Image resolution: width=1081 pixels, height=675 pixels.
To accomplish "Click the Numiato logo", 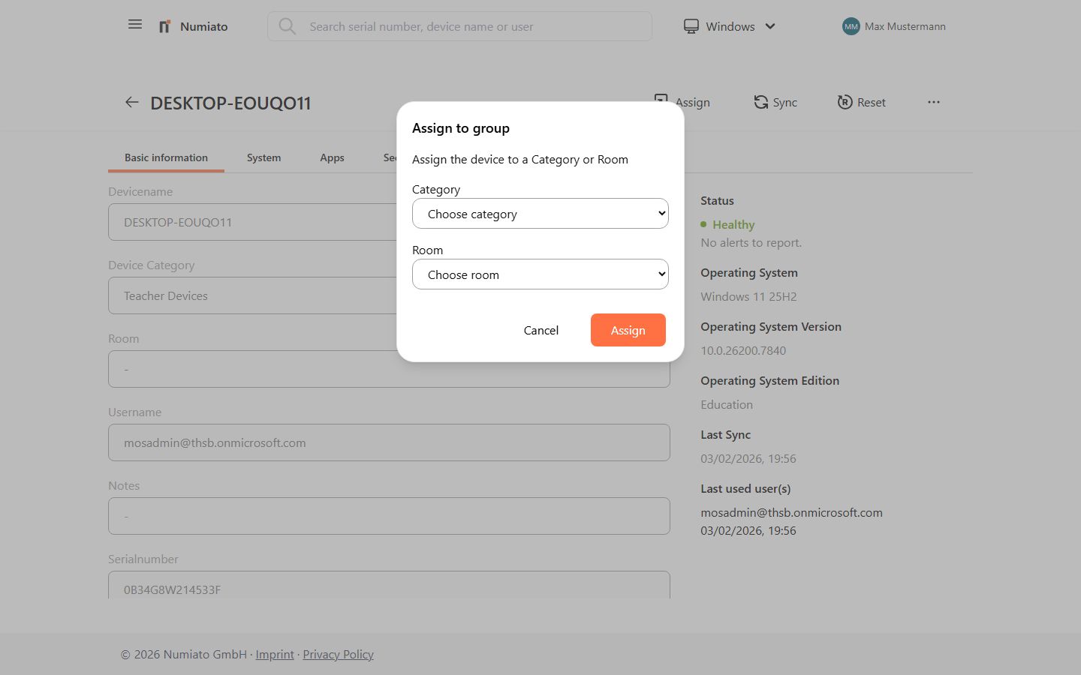I will click(192, 26).
